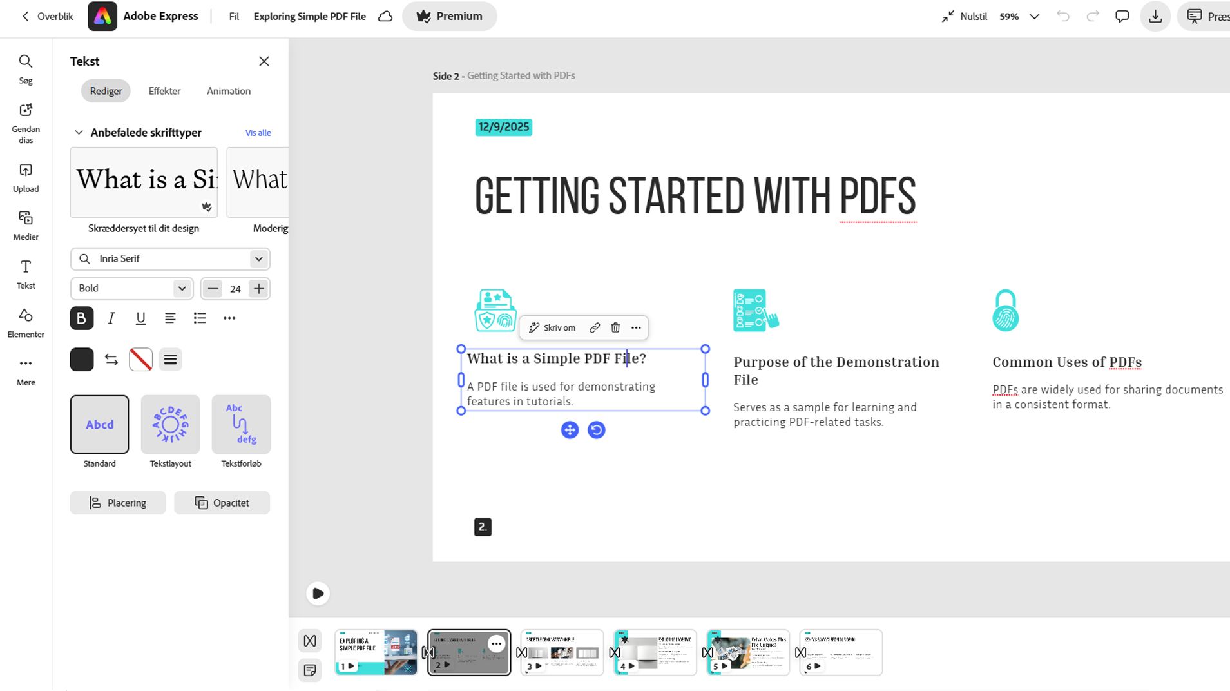Image resolution: width=1230 pixels, height=691 pixels.
Task: Open the text outline color swatch
Action: [x=141, y=360]
